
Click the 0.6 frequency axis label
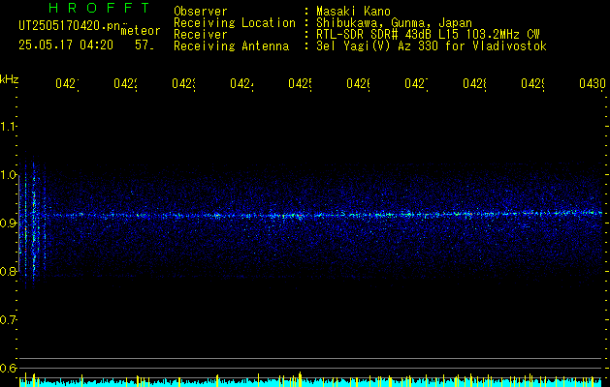(8, 368)
